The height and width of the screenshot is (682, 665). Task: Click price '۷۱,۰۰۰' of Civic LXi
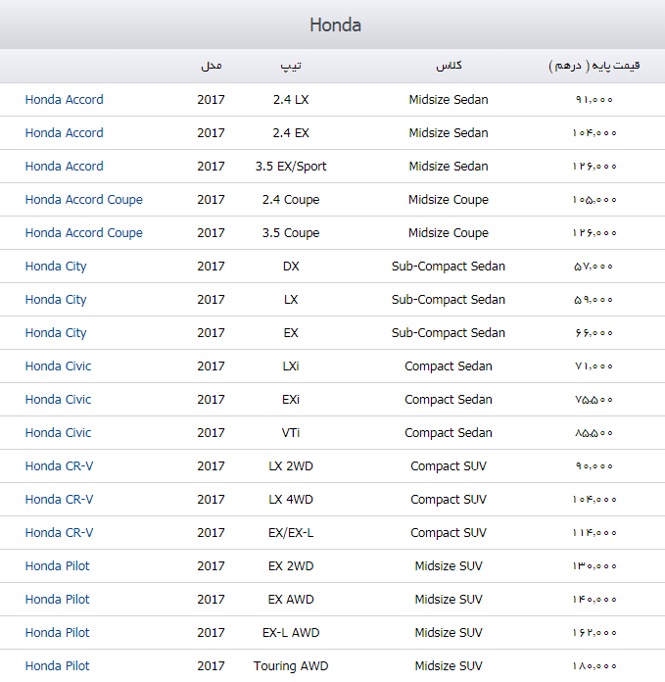pos(594,366)
